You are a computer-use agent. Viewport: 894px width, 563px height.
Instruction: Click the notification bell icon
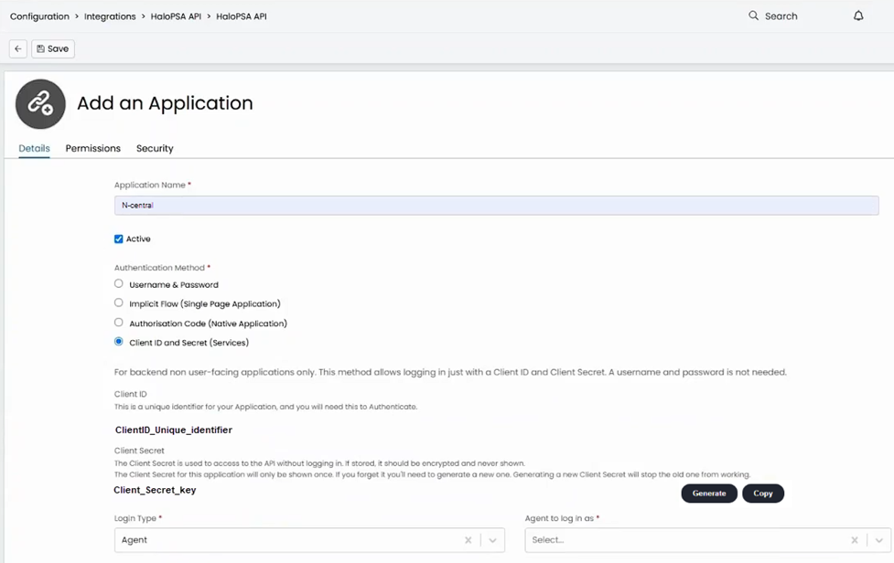[x=858, y=16]
